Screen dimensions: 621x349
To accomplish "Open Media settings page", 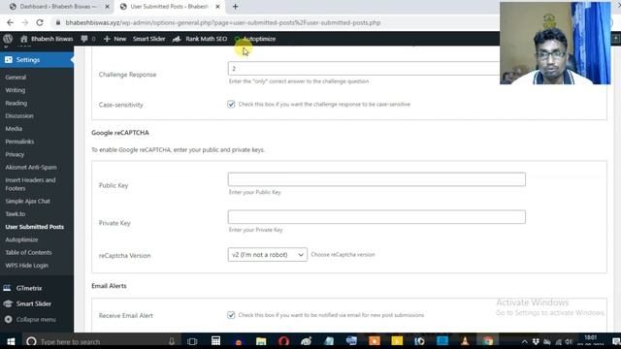I will point(14,129).
